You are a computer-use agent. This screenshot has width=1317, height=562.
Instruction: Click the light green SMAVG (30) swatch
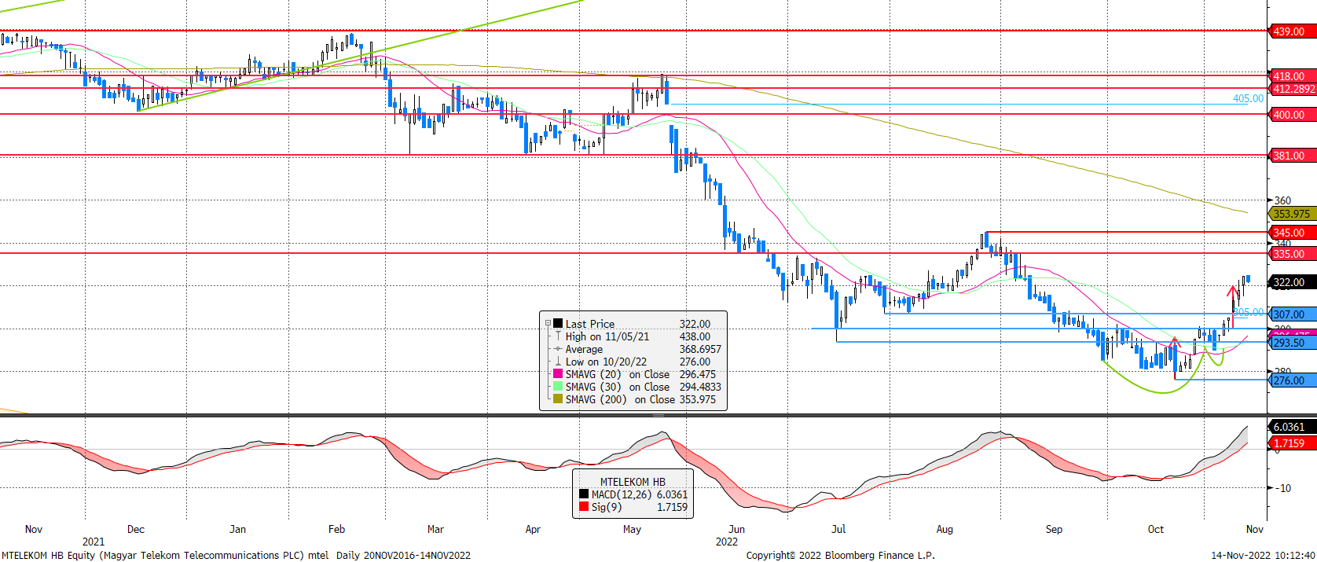pyautogui.click(x=558, y=387)
